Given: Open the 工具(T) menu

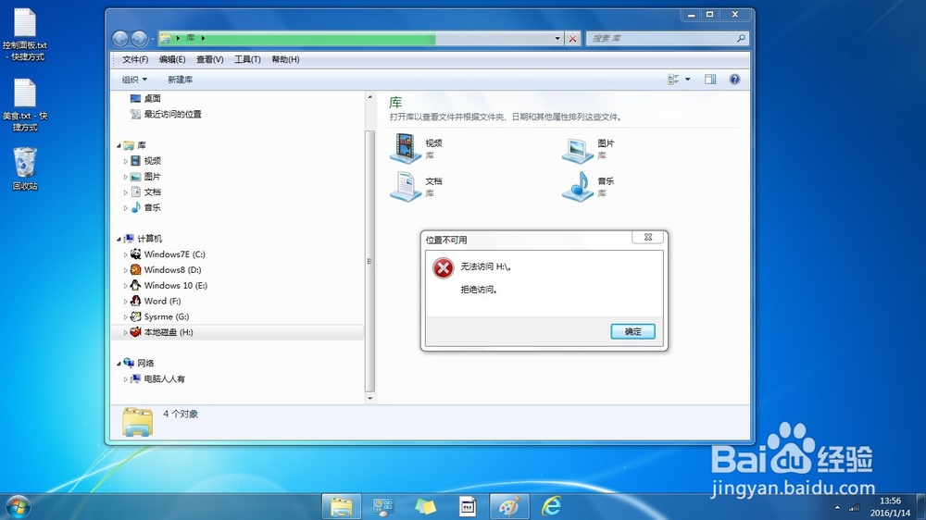Looking at the screenshot, I should pos(247,59).
